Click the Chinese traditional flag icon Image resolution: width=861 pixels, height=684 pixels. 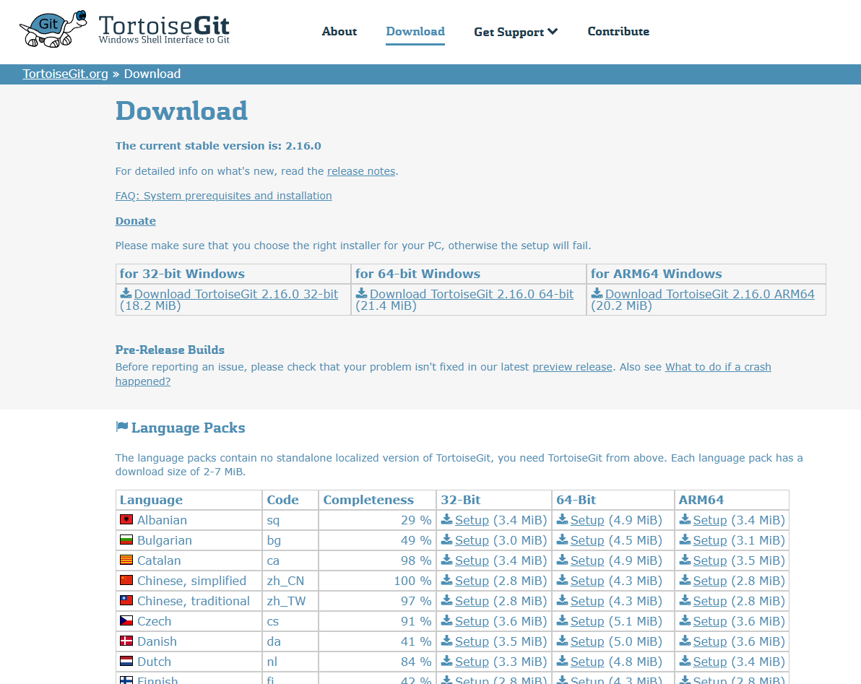pyautogui.click(x=126, y=600)
